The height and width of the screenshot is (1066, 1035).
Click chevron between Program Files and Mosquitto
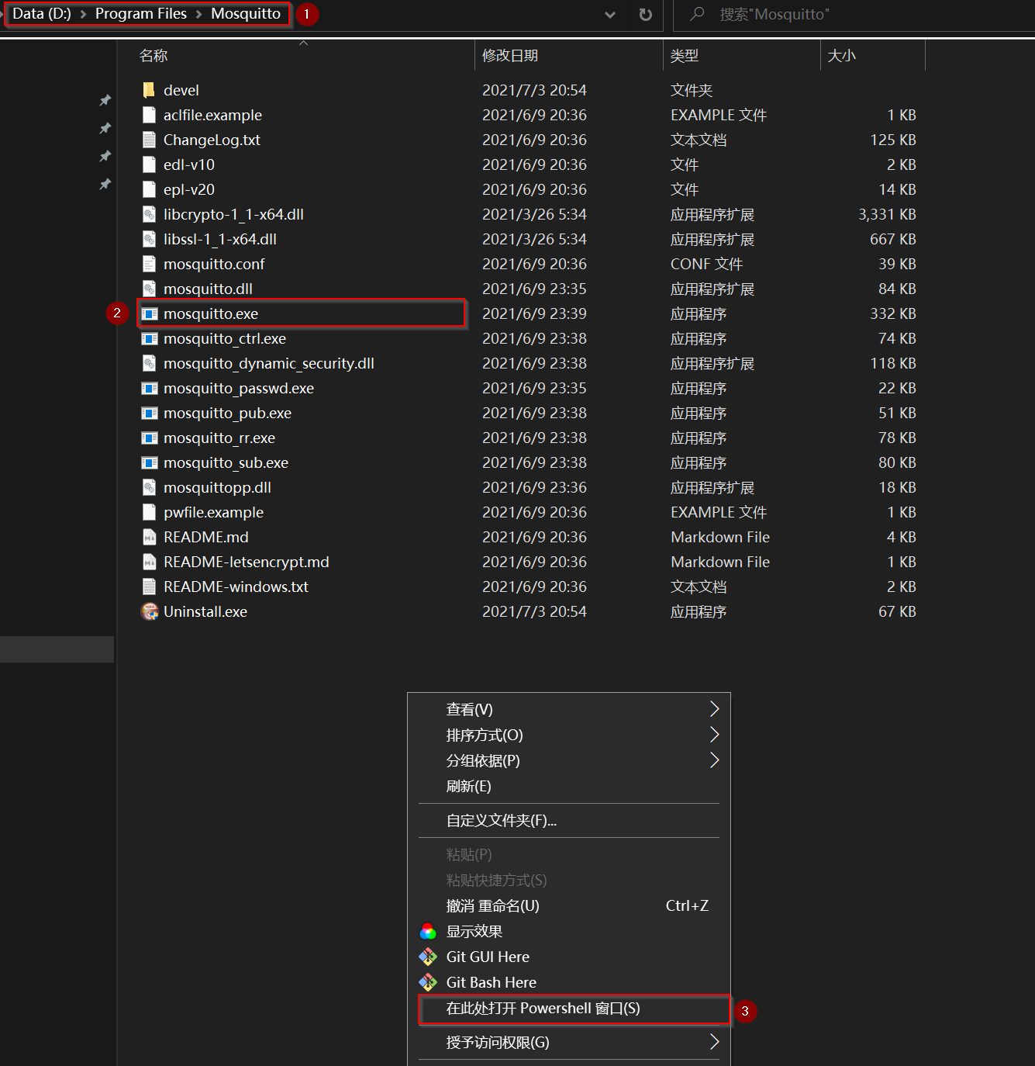pos(198,14)
